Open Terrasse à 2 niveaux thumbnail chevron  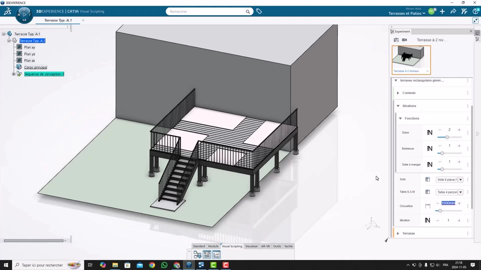[427, 71]
